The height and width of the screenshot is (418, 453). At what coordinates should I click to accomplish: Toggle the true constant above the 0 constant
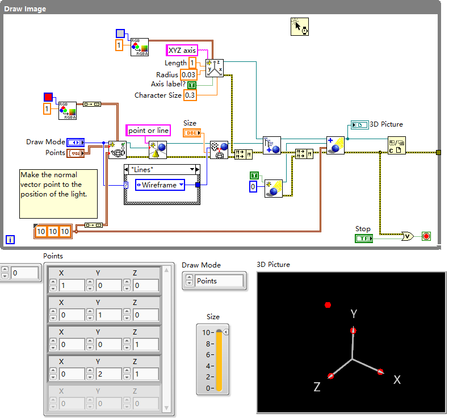[254, 175]
